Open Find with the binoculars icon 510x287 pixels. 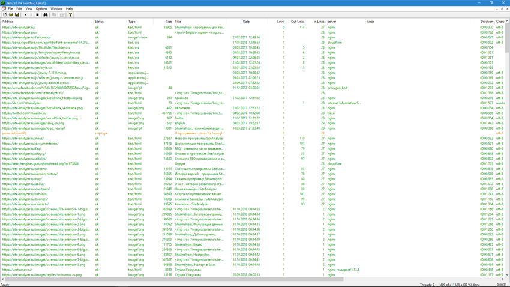click(x=46, y=14)
